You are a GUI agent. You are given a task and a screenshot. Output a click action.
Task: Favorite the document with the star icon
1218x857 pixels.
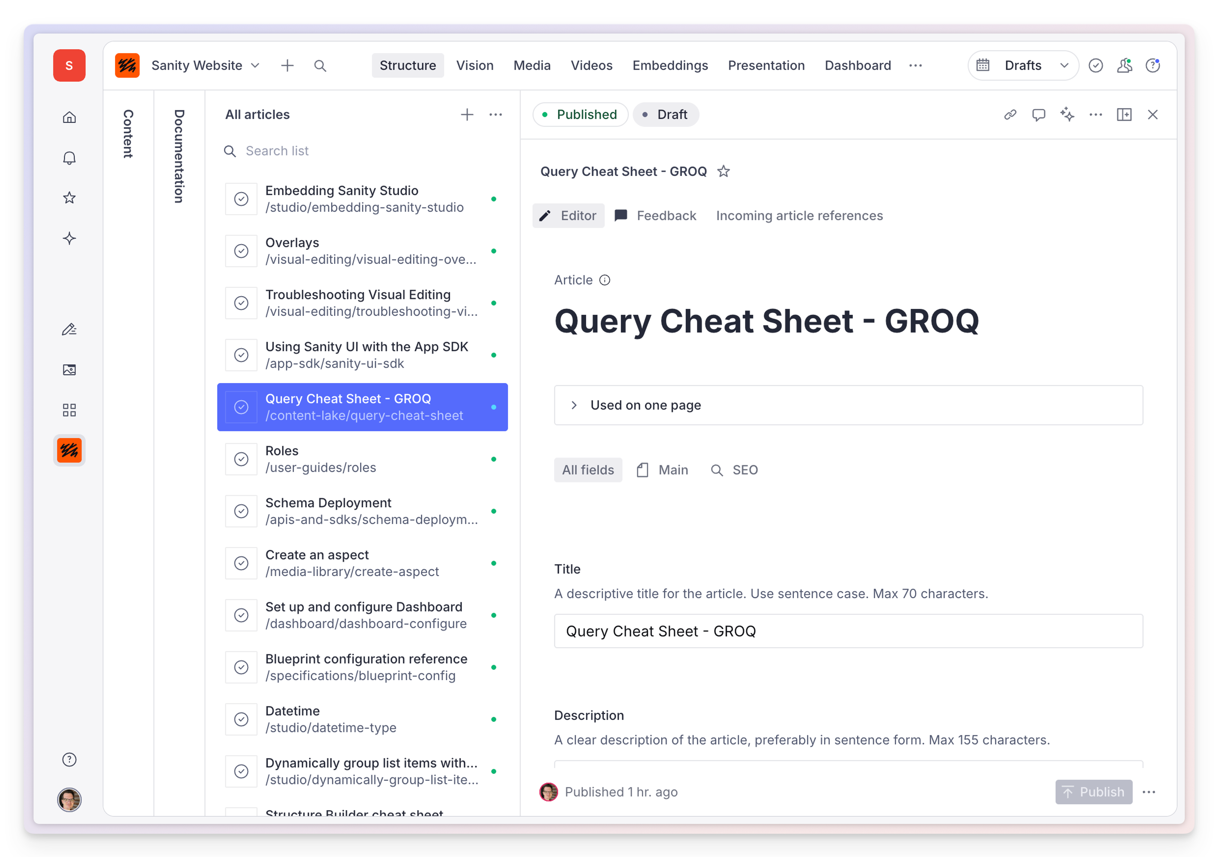click(723, 171)
